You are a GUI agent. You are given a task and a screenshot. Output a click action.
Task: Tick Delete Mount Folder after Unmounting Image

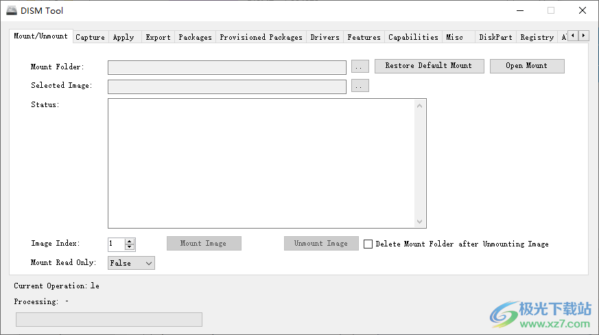(368, 244)
